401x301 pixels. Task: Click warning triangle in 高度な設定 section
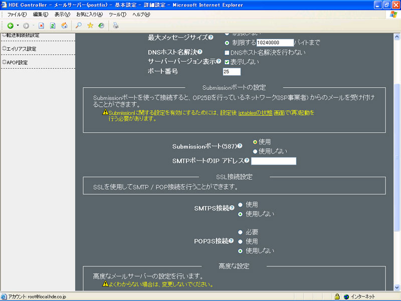(x=105, y=283)
